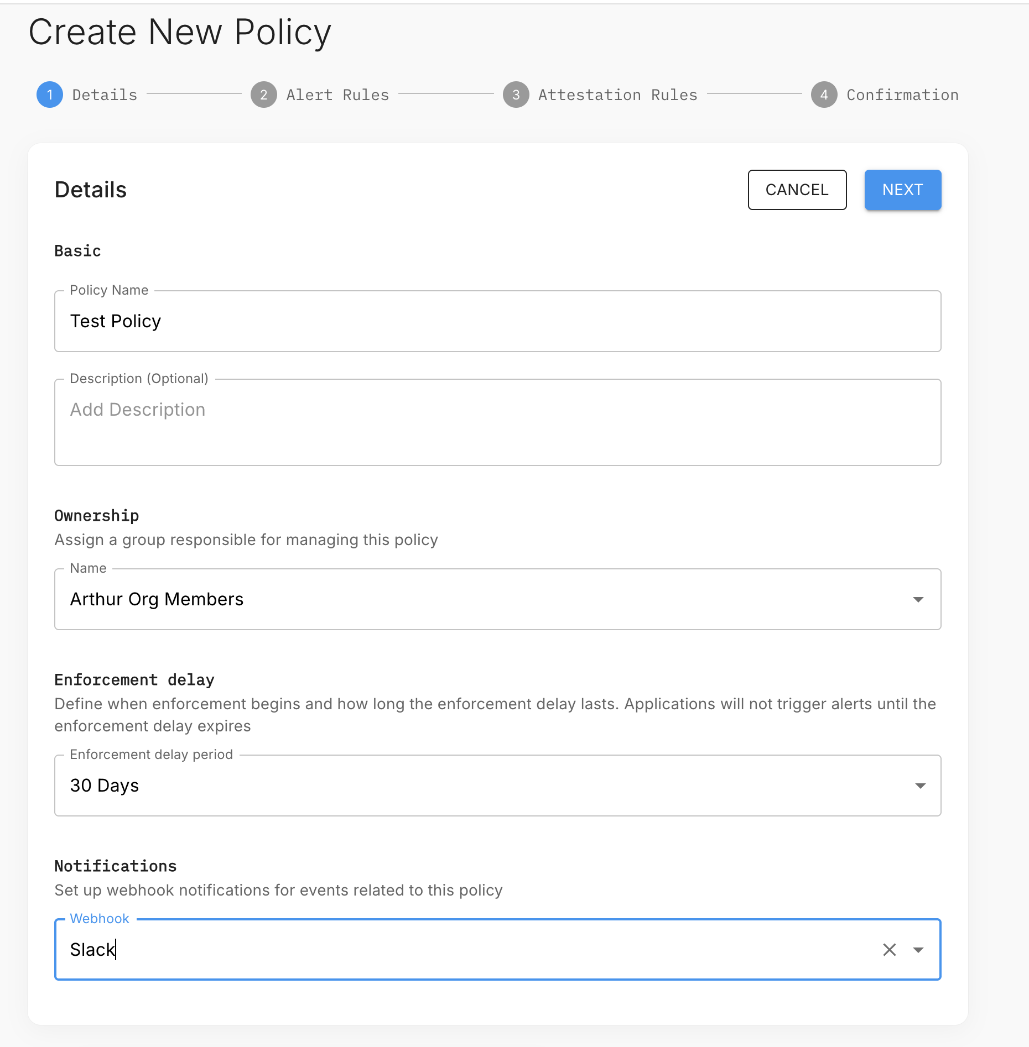Click the blue NEXT button
The image size is (1029, 1047).
[903, 190]
